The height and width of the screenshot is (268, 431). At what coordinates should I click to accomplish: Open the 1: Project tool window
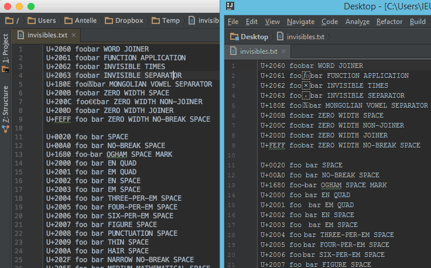point(6,49)
